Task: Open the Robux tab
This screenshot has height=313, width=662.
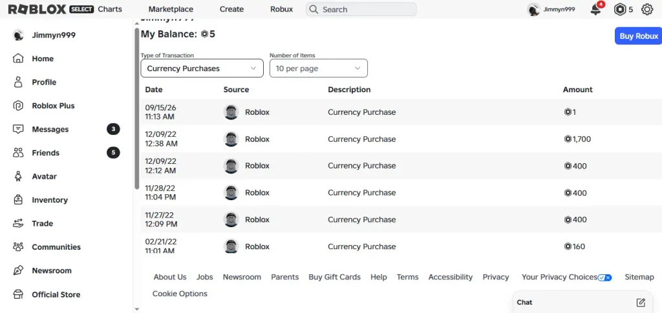Action: [x=281, y=9]
